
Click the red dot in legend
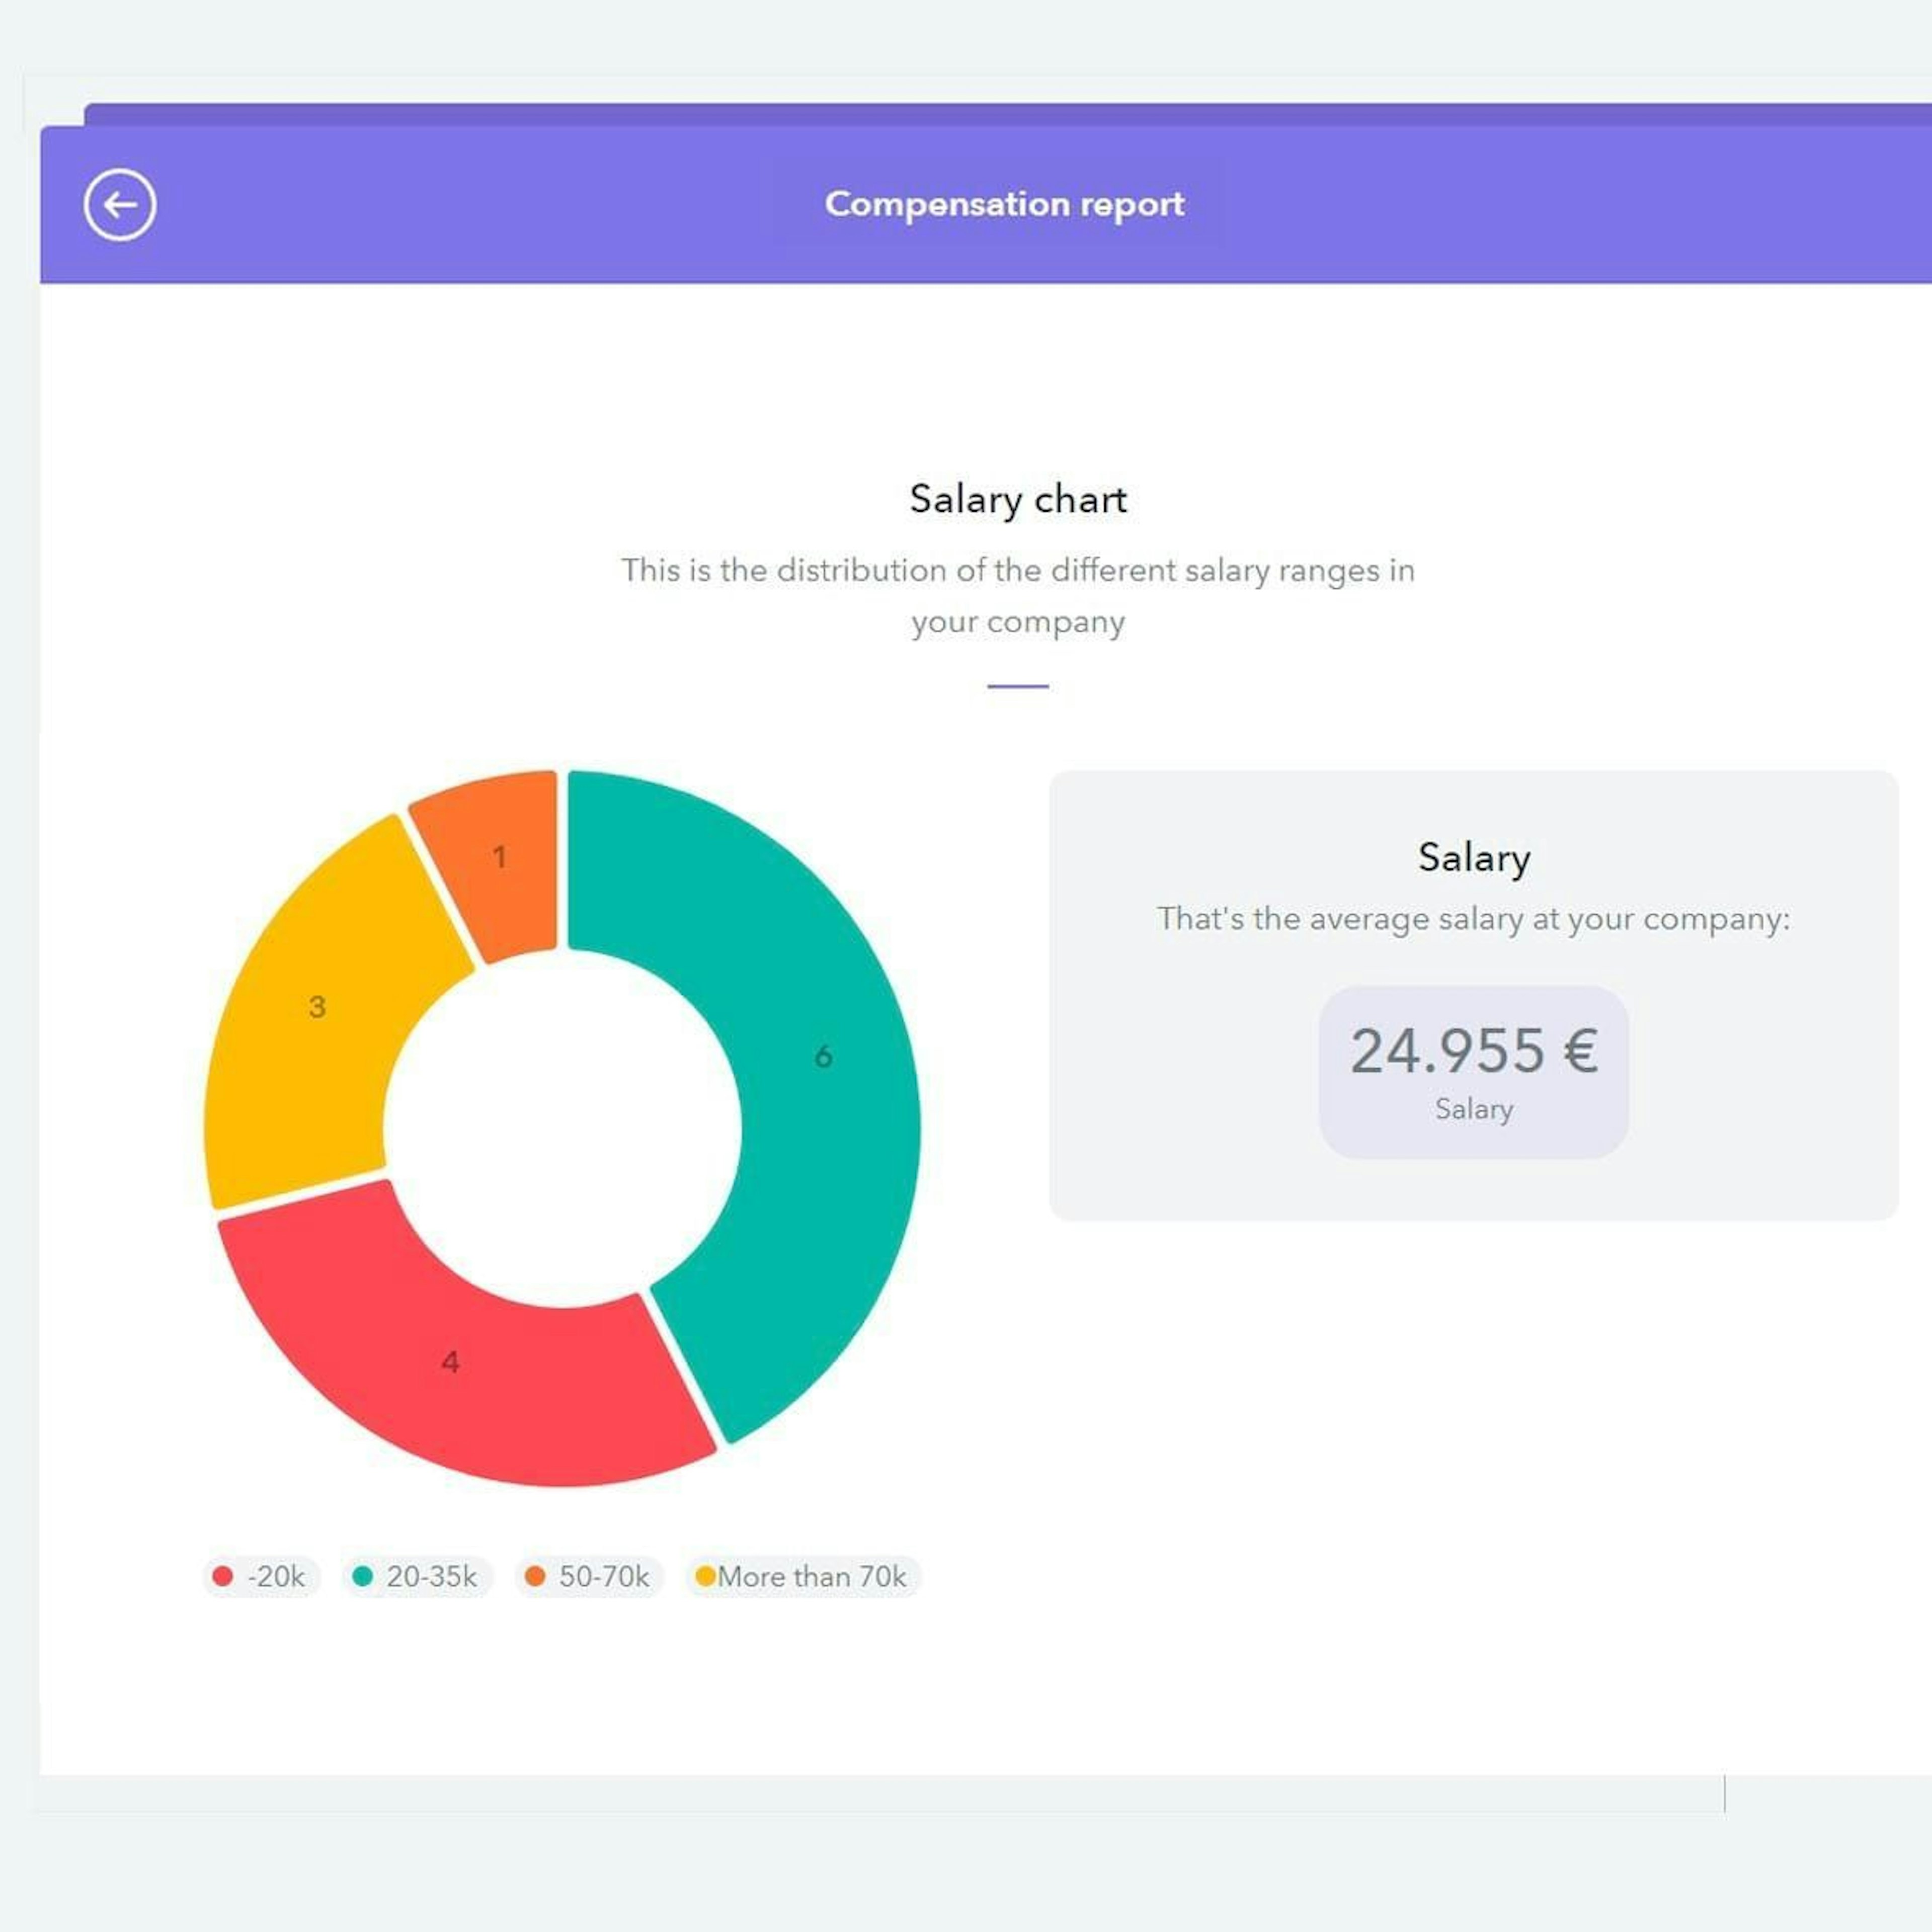click(x=223, y=1576)
